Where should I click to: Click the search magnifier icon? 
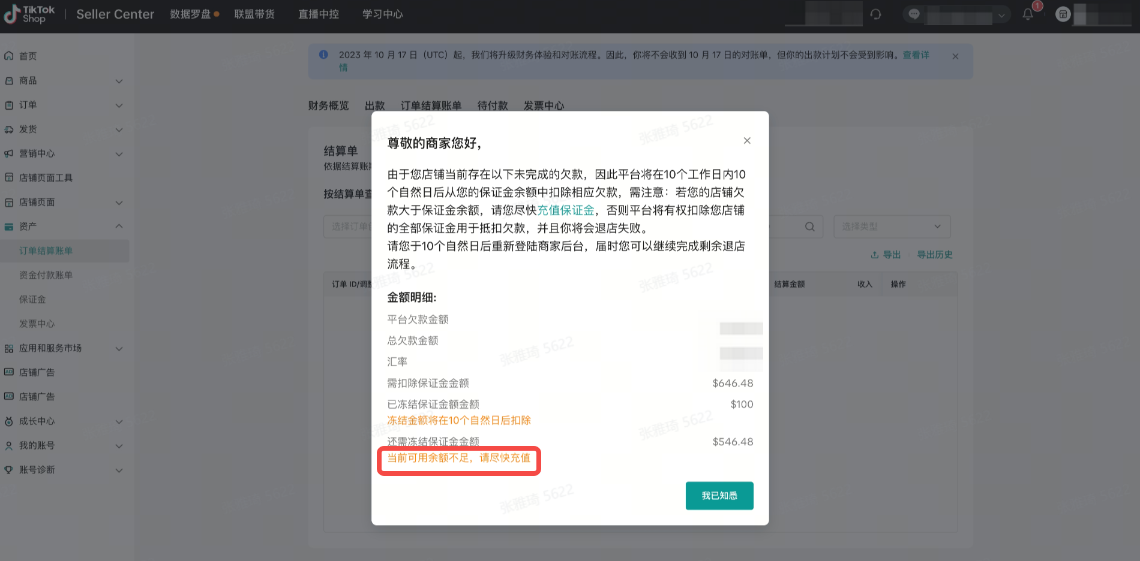pos(809,227)
